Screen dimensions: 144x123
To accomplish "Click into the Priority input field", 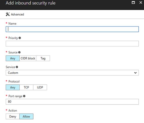I will tap(72, 44).
